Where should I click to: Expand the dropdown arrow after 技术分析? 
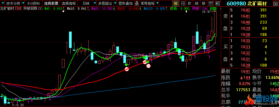pyautogui.click(x=23, y=3)
